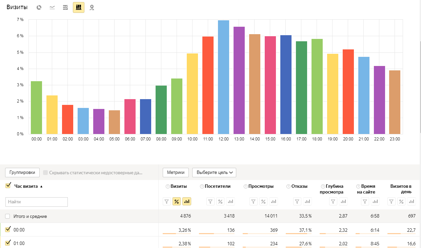Viewport: 421px width, 248px height.
Task: Click the 12:00 bar in chart
Action: pyautogui.click(x=223, y=77)
